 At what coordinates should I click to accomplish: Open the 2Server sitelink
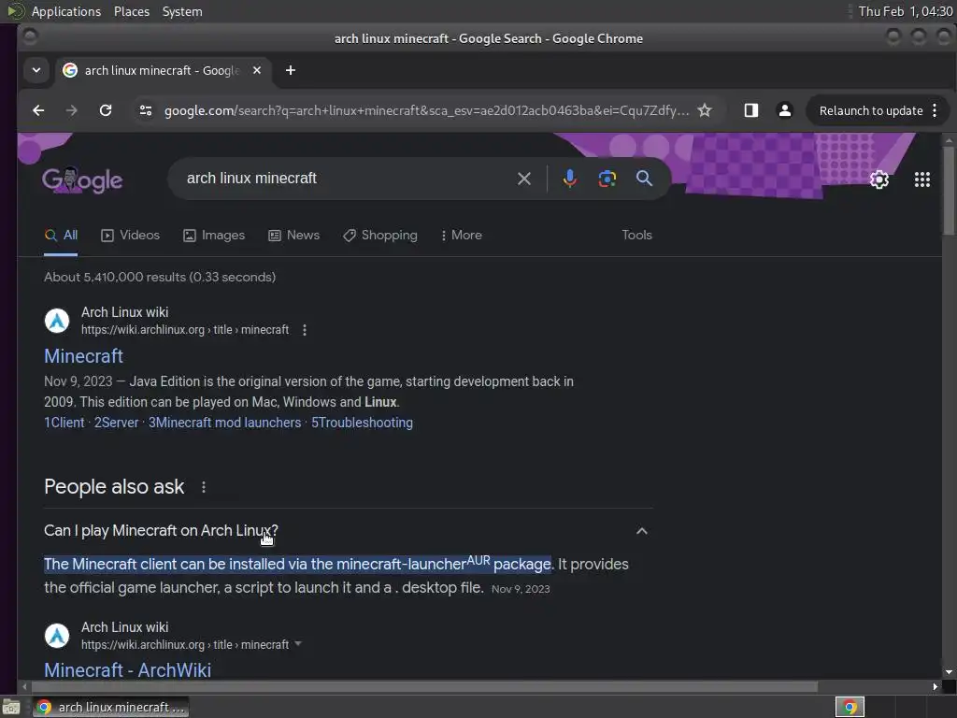(116, 423)
